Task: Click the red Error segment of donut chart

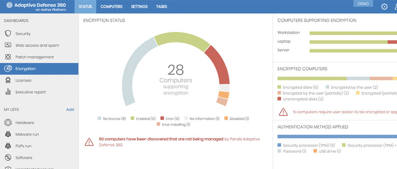Action: [x=218, y=65]
